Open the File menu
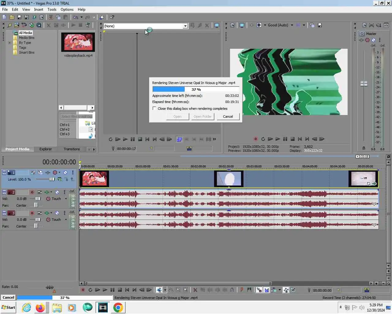The width and height of the screenshot is (392, 314). pos(5,10)
